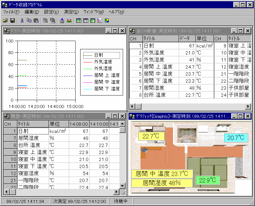Click the Paste clipboard icon
The width and height of the screenshot is (255, 206).
click(x=36, y=21)
